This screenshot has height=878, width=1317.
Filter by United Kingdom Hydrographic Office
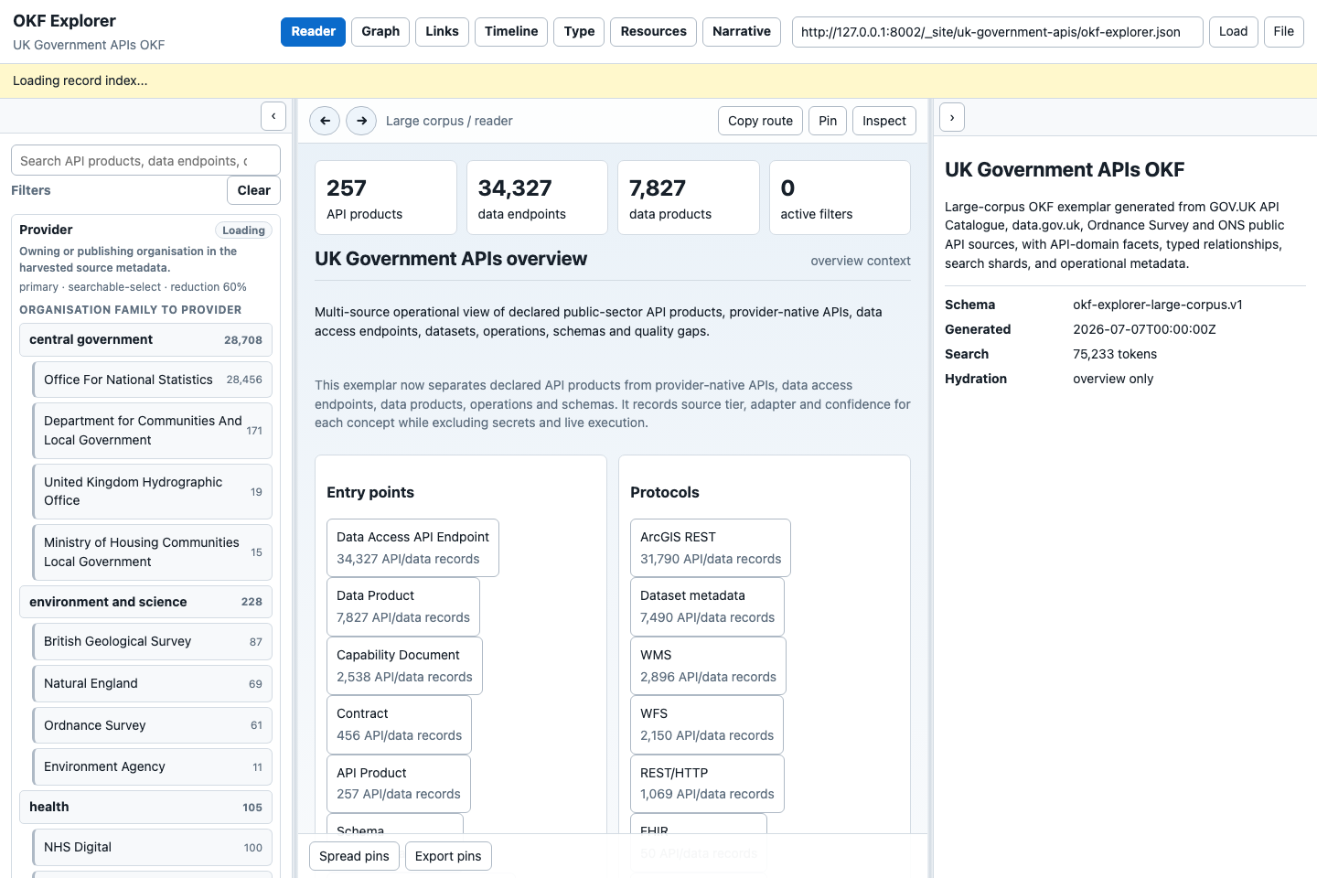pyautogui.click(x=152, y=491)
